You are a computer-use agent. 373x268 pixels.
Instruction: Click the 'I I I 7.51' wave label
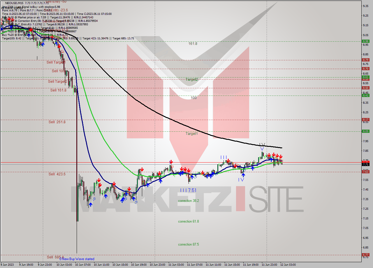click(x=188, y=190)
